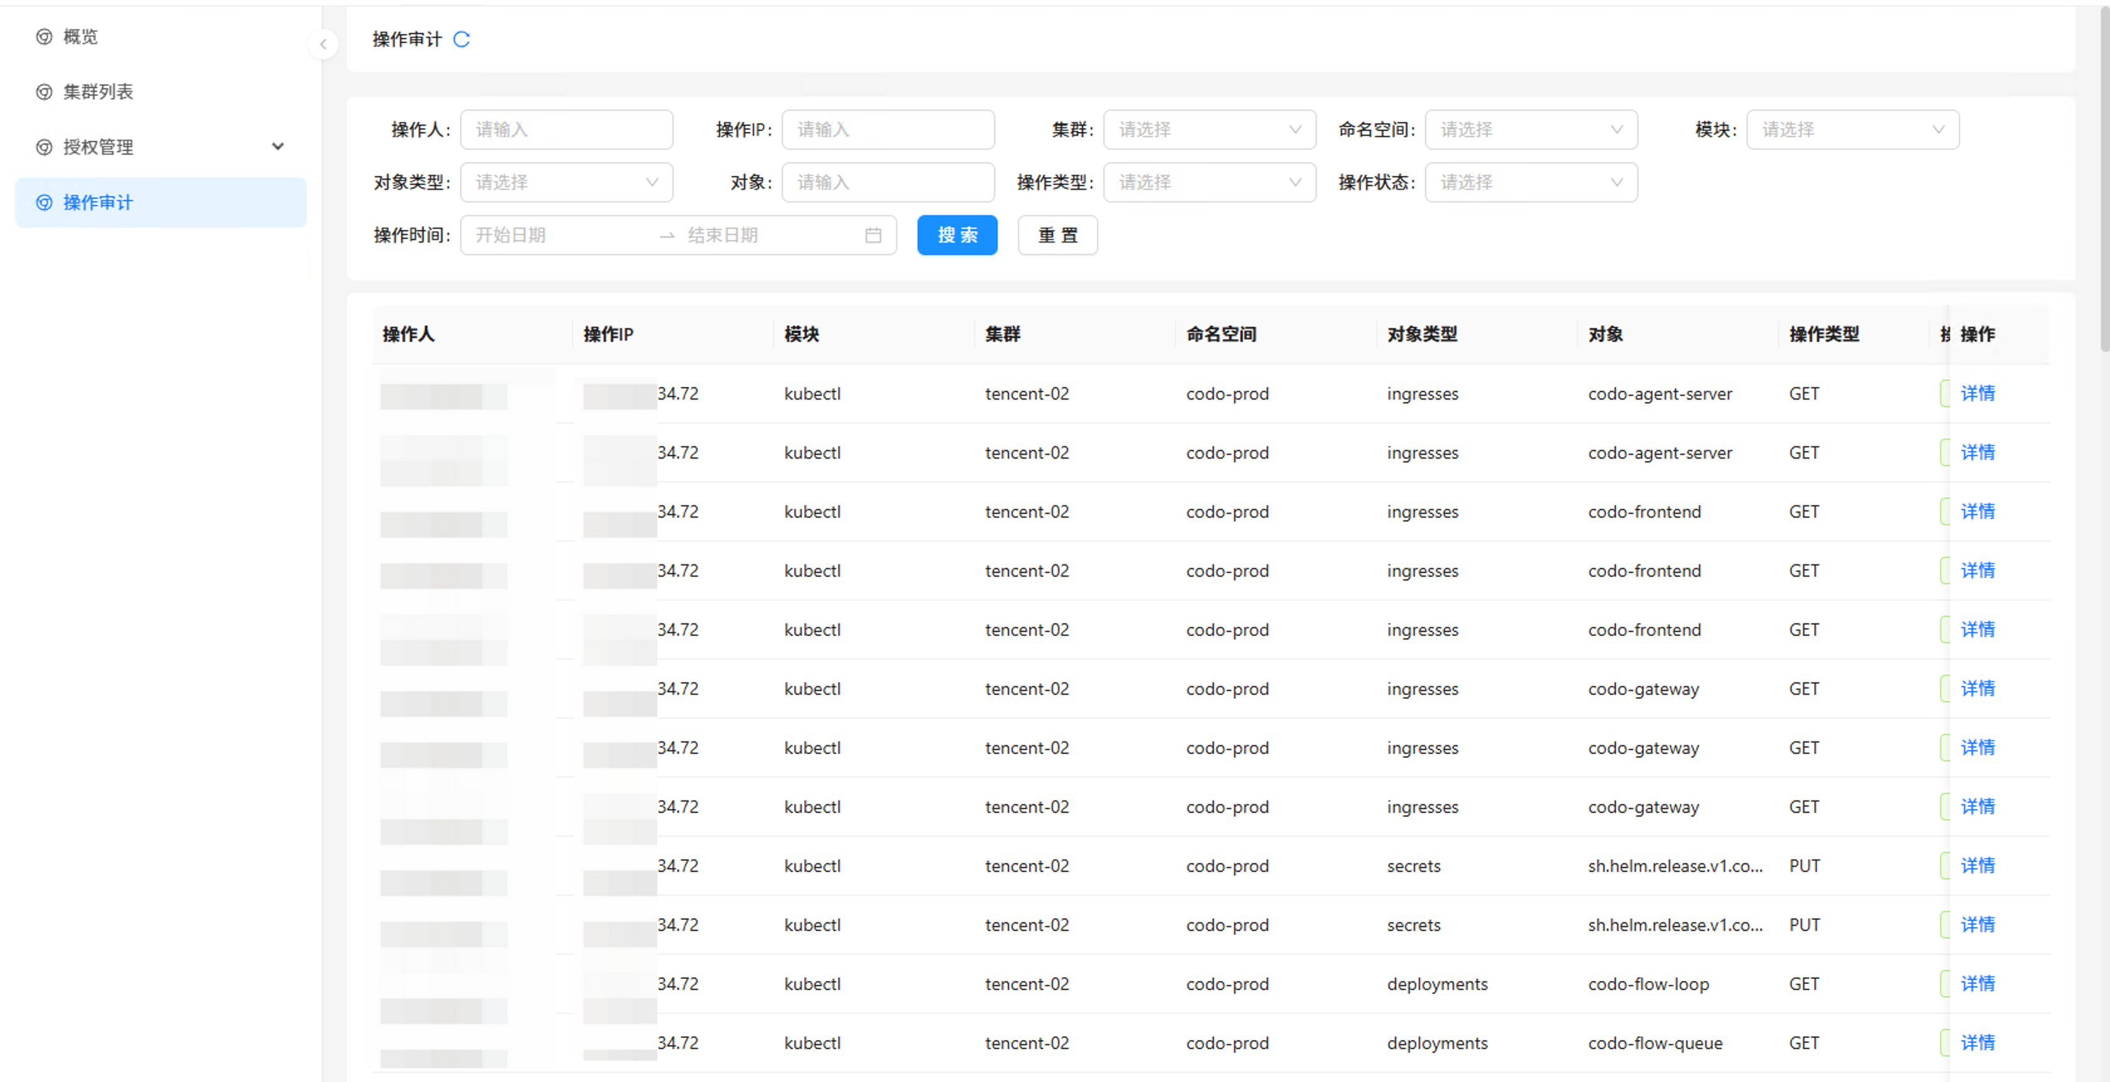This screenshot has height=1082, width=2110.
Task: Open 授权管理 menu item
Action: click(x=161, y=148)
